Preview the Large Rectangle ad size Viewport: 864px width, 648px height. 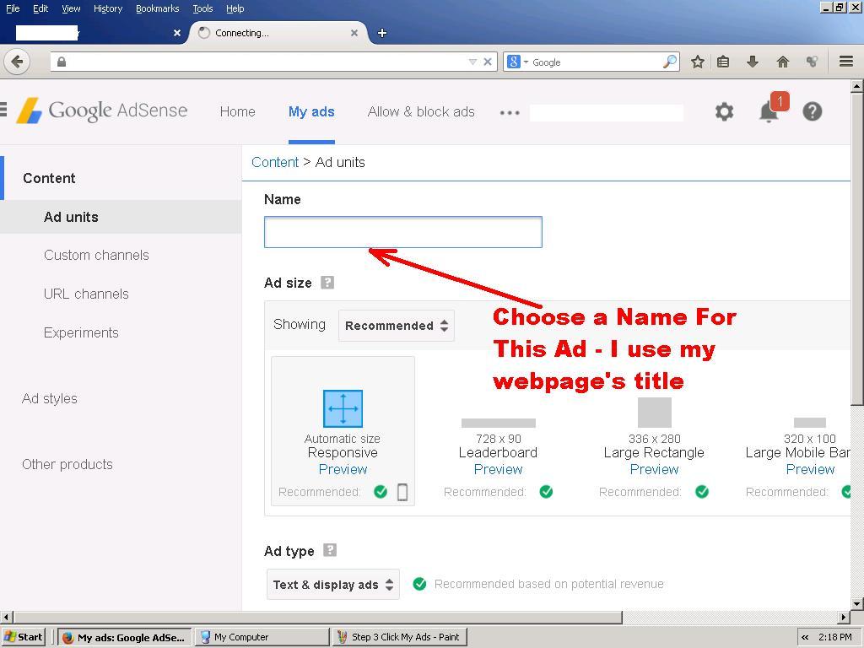654,469
